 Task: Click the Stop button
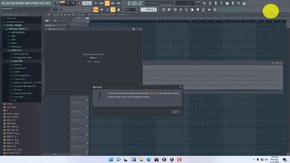point(73,3)
